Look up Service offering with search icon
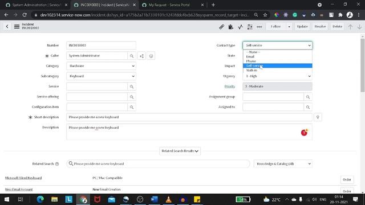Screen dimensions: 365x205 pos(132,97)
